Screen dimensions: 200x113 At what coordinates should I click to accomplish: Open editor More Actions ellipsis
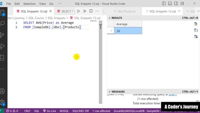97,11
